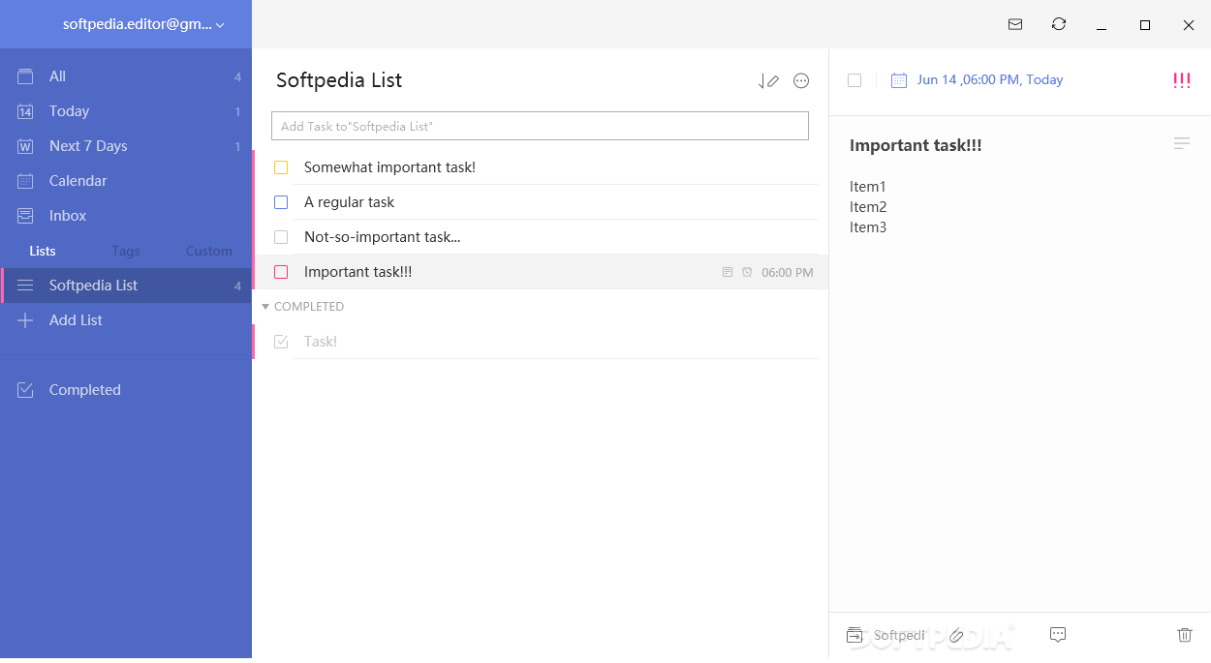This screenshot has width=1211, height=663.
Task: Click the Add Task input field
Action: (540, 126)
